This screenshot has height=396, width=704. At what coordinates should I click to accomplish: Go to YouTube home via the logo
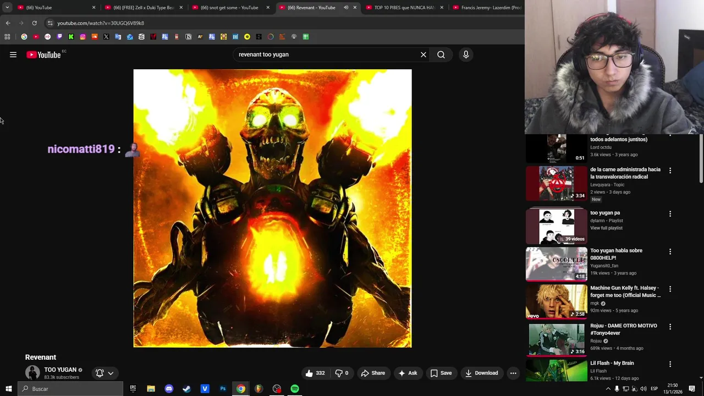pos(43,54)
